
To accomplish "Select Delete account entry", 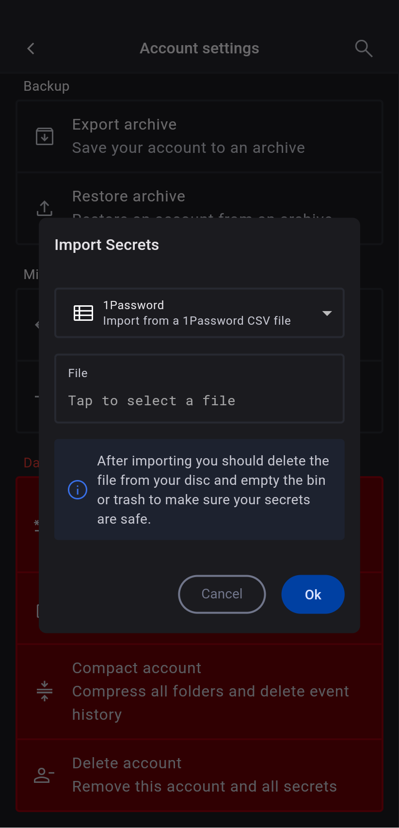I will [204, 775].
